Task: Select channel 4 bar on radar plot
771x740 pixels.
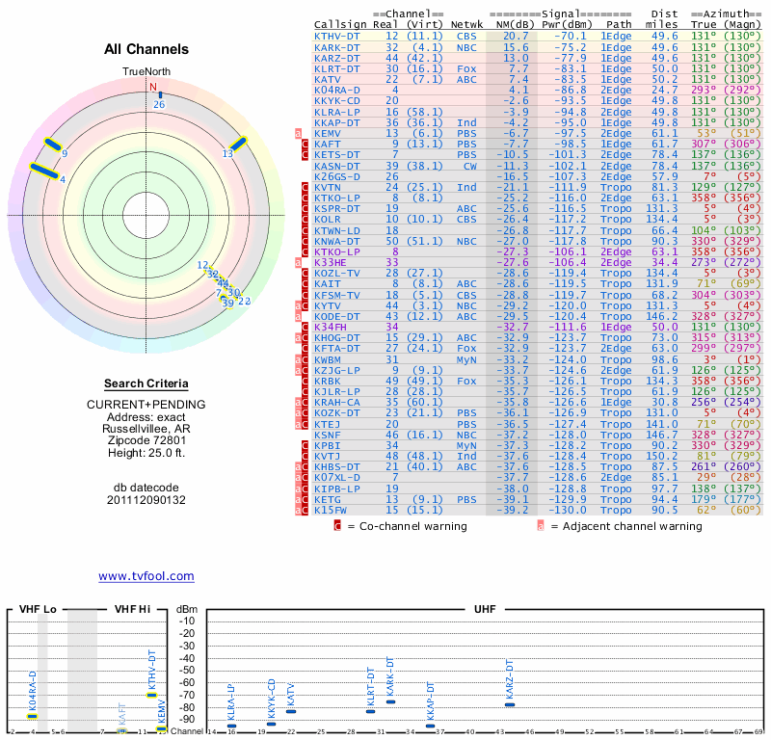Action: pos(44,172)
